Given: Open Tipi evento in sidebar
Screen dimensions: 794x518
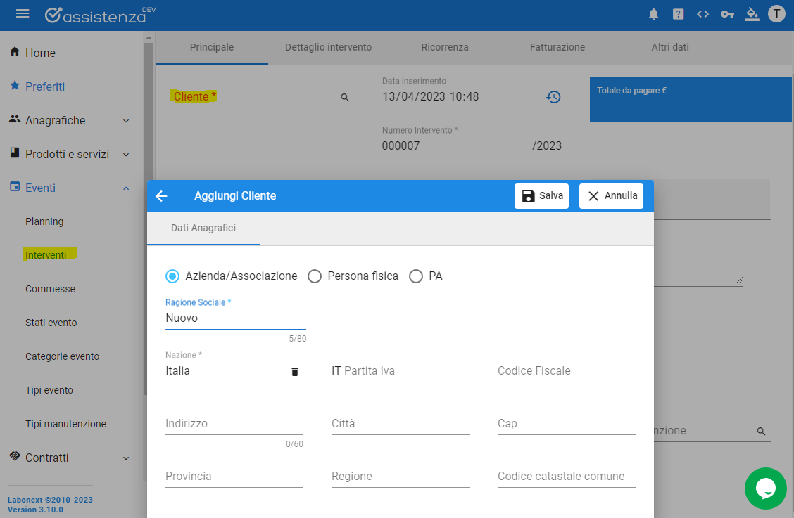Looking at the screenshot, I should click(x=49, y=390).
